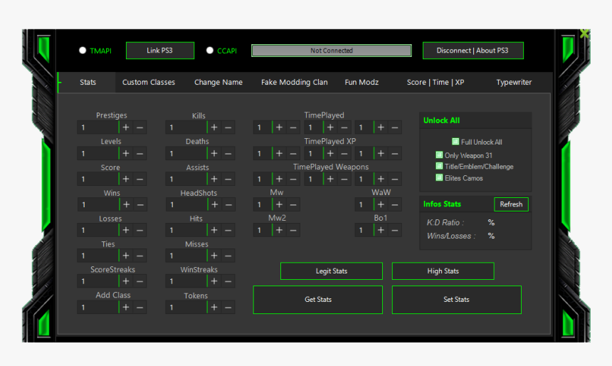Refresh the Infos Stats panel
612x366 pixels.
pyautogui.click(x=511, y=204)
